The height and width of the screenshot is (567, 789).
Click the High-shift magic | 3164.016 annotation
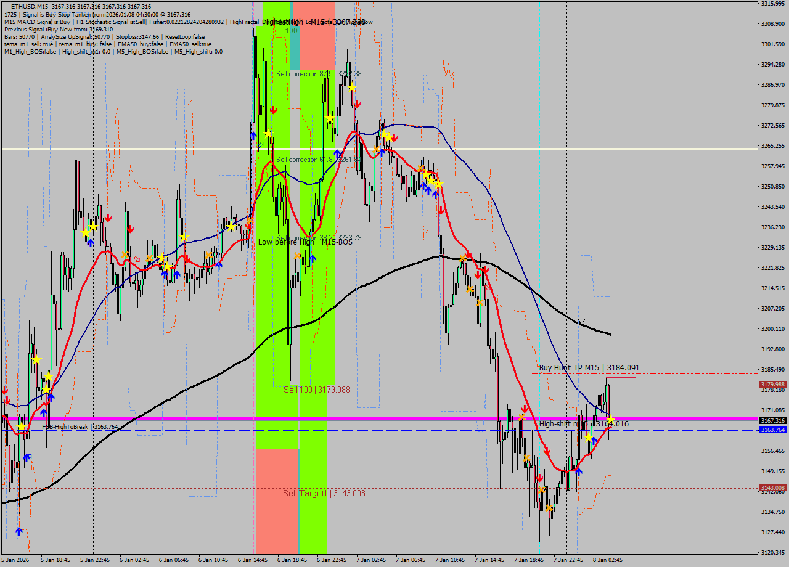point(583,424)
